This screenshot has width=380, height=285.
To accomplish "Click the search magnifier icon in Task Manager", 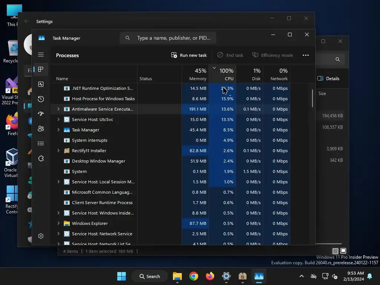I will [x=128, y=38].
